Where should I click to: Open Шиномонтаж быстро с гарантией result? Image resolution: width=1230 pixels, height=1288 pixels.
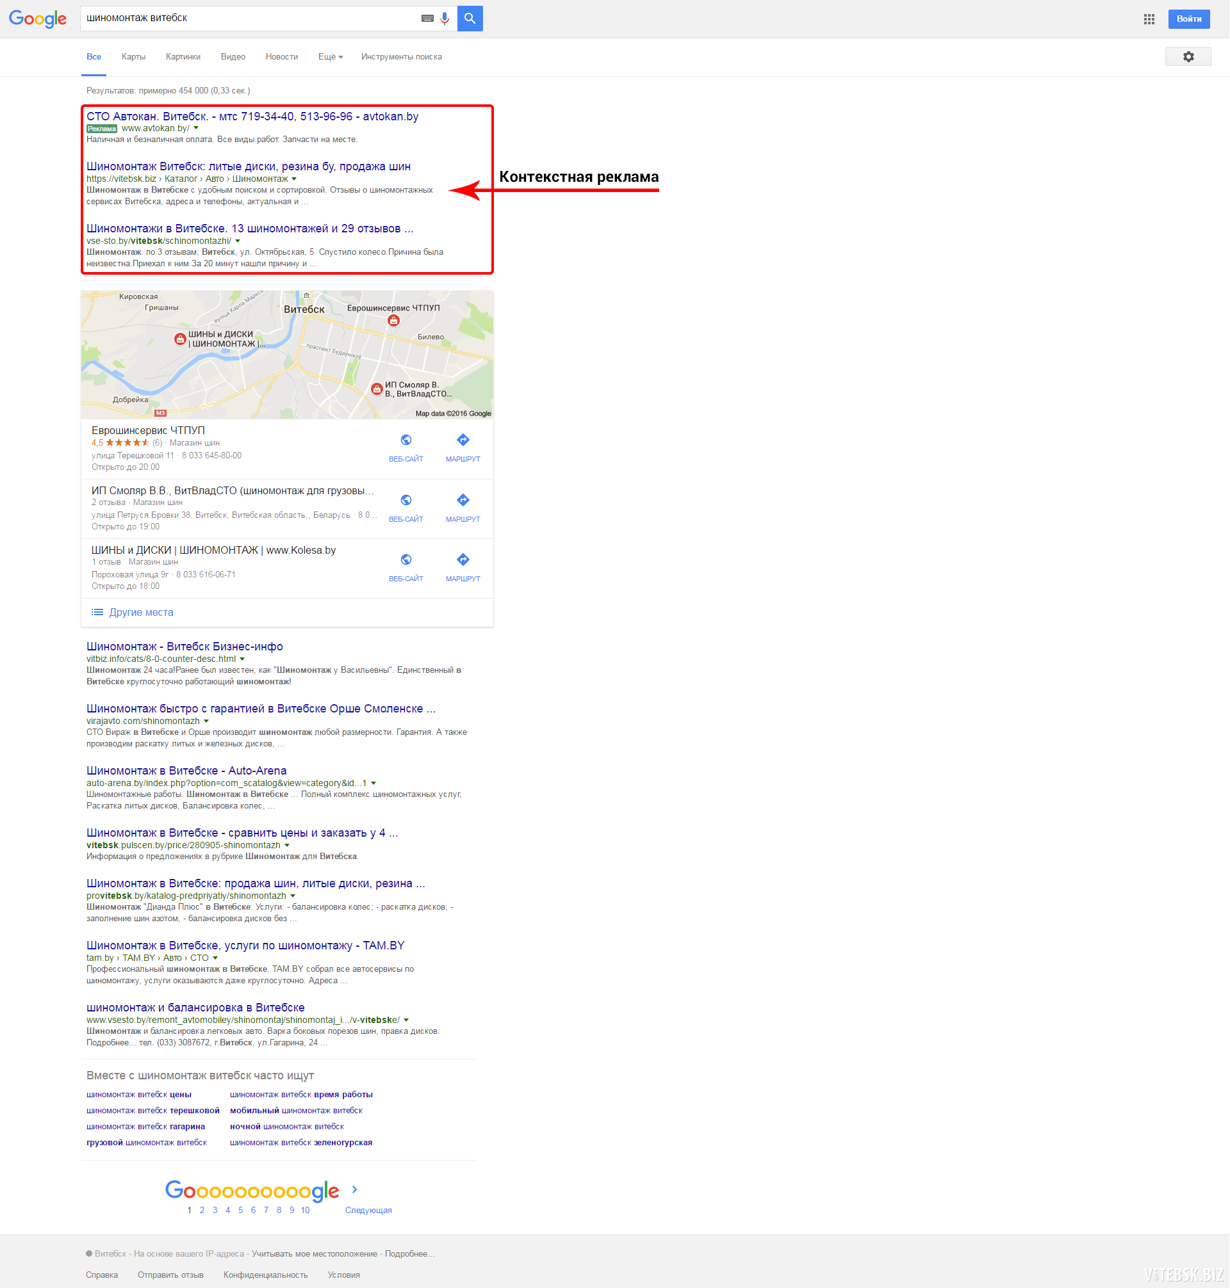pyautogui.click(x=261, y=709)
